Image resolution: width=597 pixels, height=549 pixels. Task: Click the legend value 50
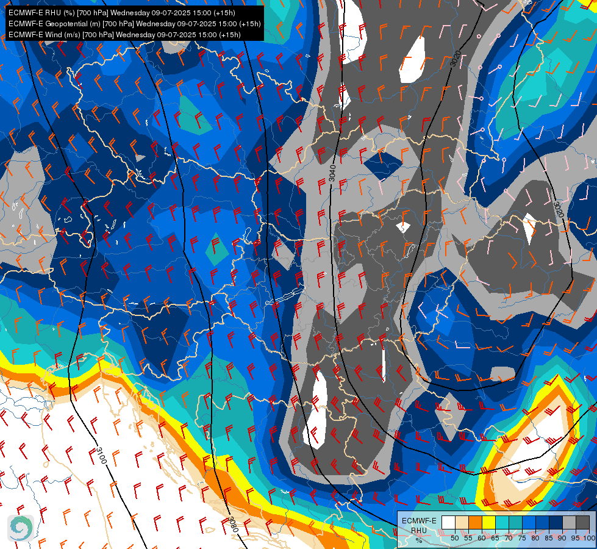[x=454, y=538]
